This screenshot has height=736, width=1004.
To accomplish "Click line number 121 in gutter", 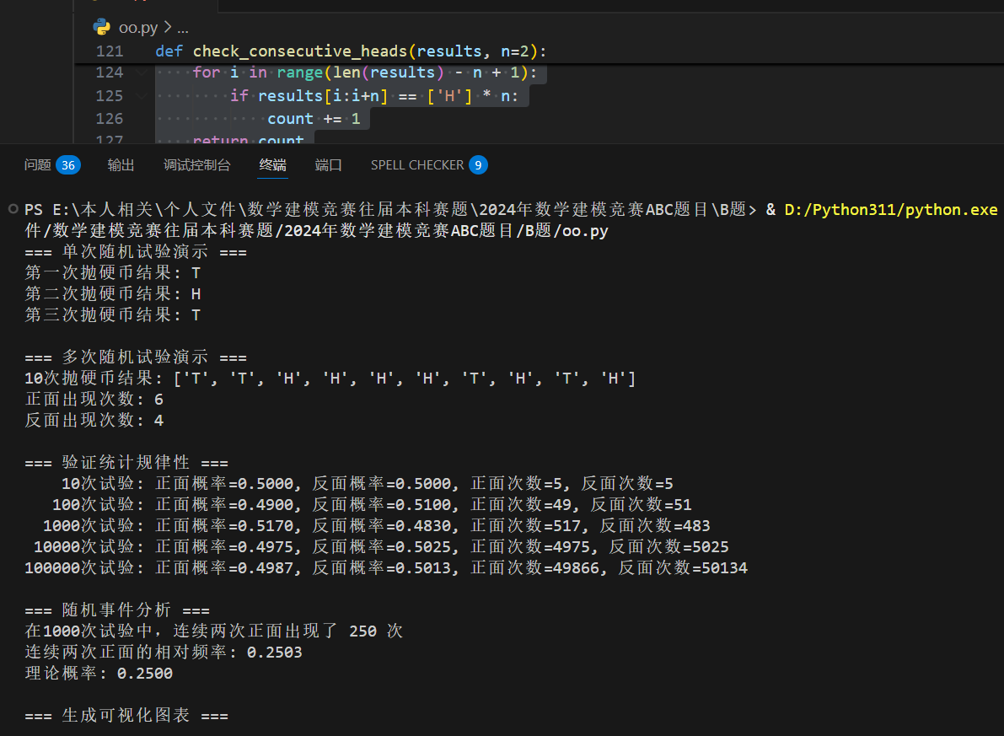I will [x=110, y=51].
